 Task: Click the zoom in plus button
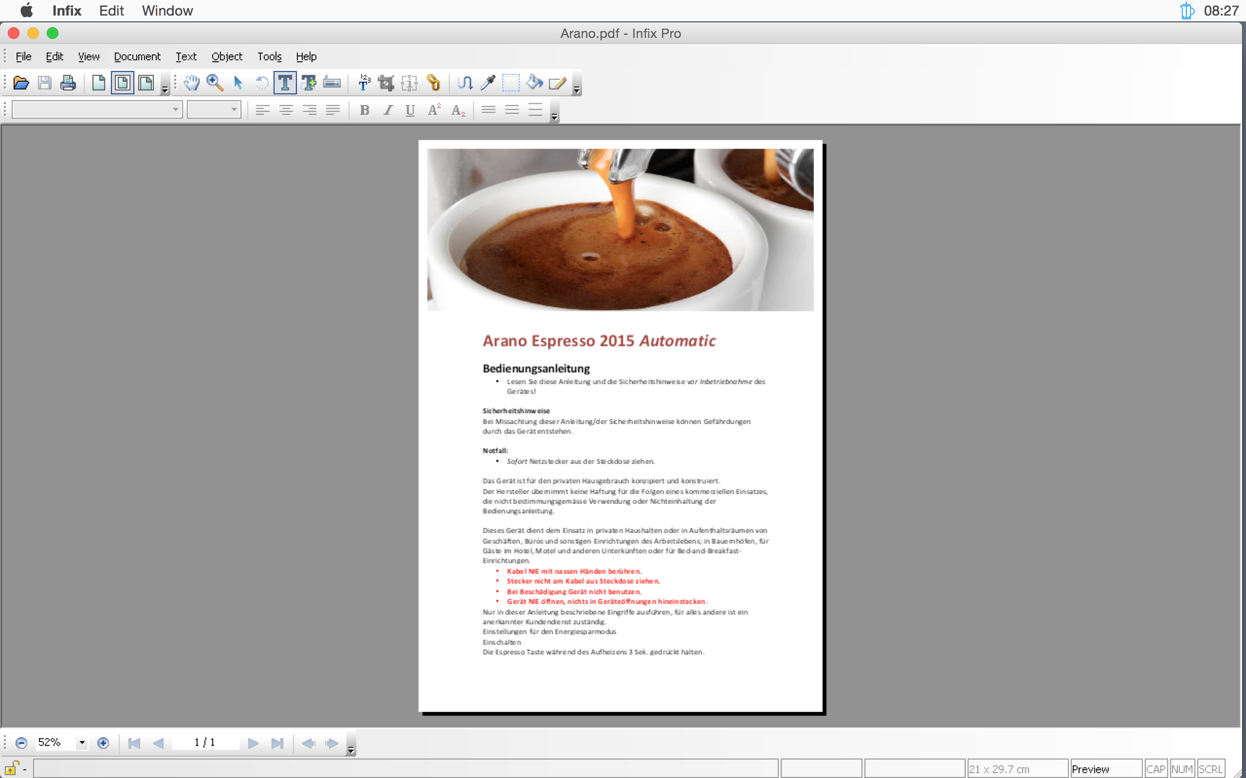point(103,743)
